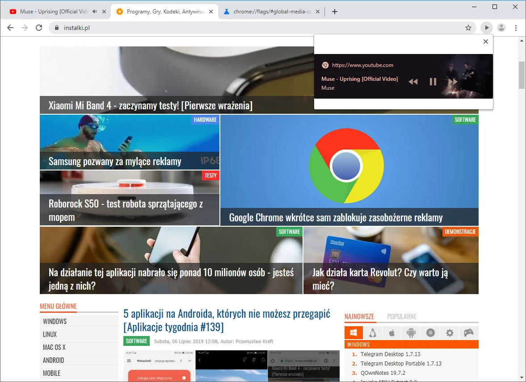Select the Linux penguin category icon
Viewport: 526px width, 382px height.
pyautogui.click(x=372, y=333)
